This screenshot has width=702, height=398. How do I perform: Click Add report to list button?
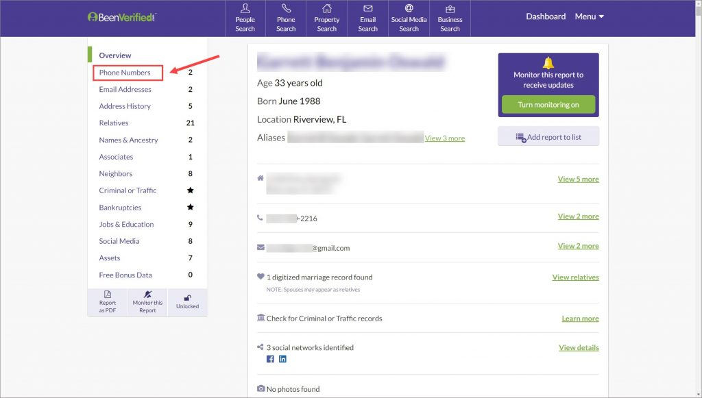tap(548, 137)
